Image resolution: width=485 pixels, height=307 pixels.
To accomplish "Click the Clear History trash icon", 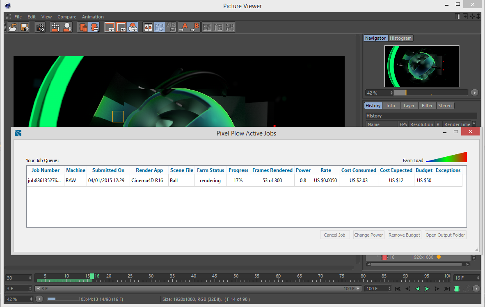I will coord(83,27).
